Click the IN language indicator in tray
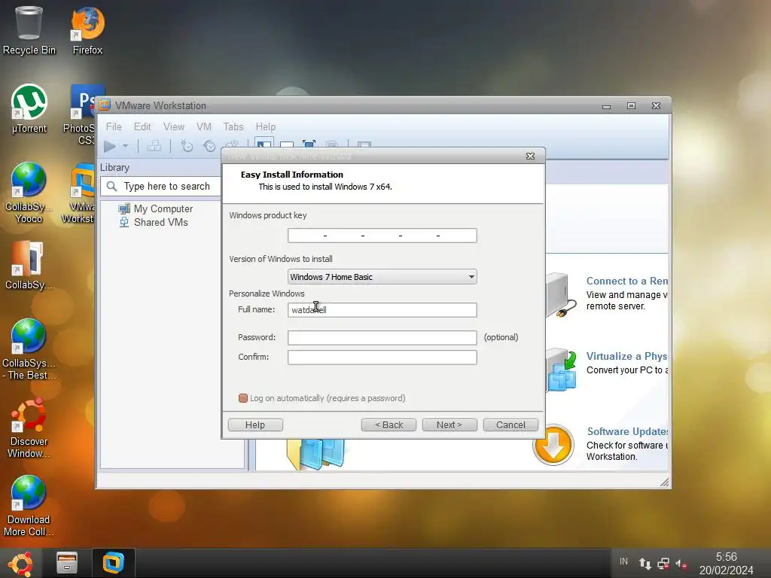The image size is (771, 578). pos(623,561)
